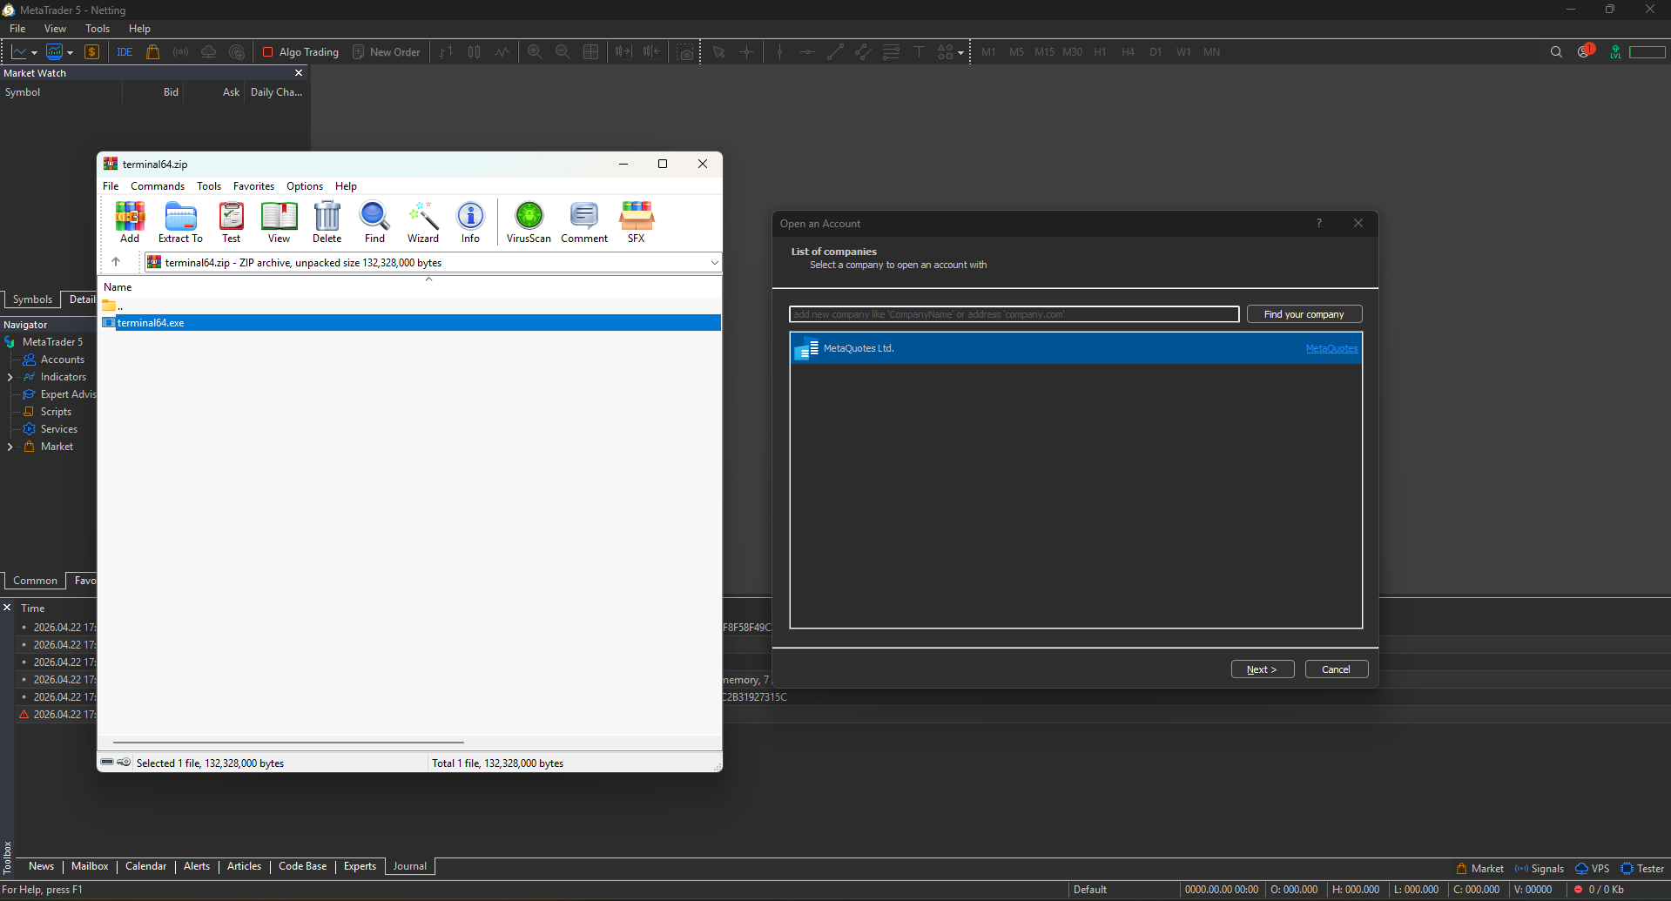Click the search magnifier in MetaTrader toolbar
Screen dimensions: 1671x901
pyautogui.click(x=1556, y=52)
